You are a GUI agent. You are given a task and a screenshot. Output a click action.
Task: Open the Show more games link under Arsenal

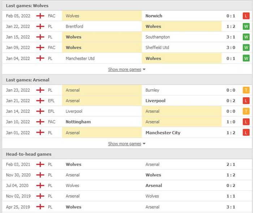[125, 144]
